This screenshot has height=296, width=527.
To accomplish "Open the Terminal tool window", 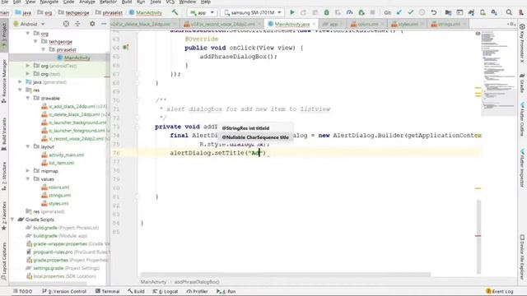I will [x=108, y=291].
